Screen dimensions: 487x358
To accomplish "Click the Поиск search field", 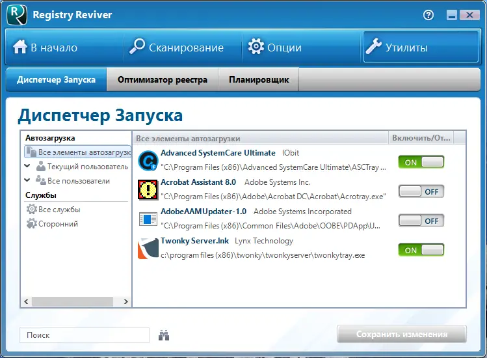I will 85,335.
